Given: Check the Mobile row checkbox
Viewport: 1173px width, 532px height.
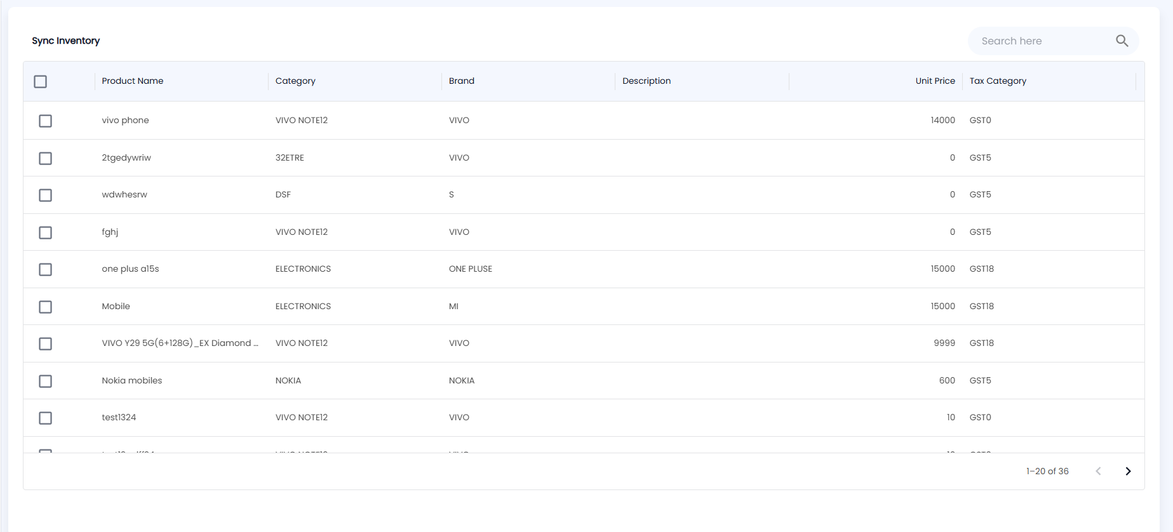Looking at the screenshot, I should (45, 307).
